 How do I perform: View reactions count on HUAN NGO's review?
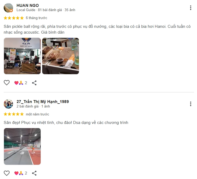pyautogui.click(x=21, y=83)
